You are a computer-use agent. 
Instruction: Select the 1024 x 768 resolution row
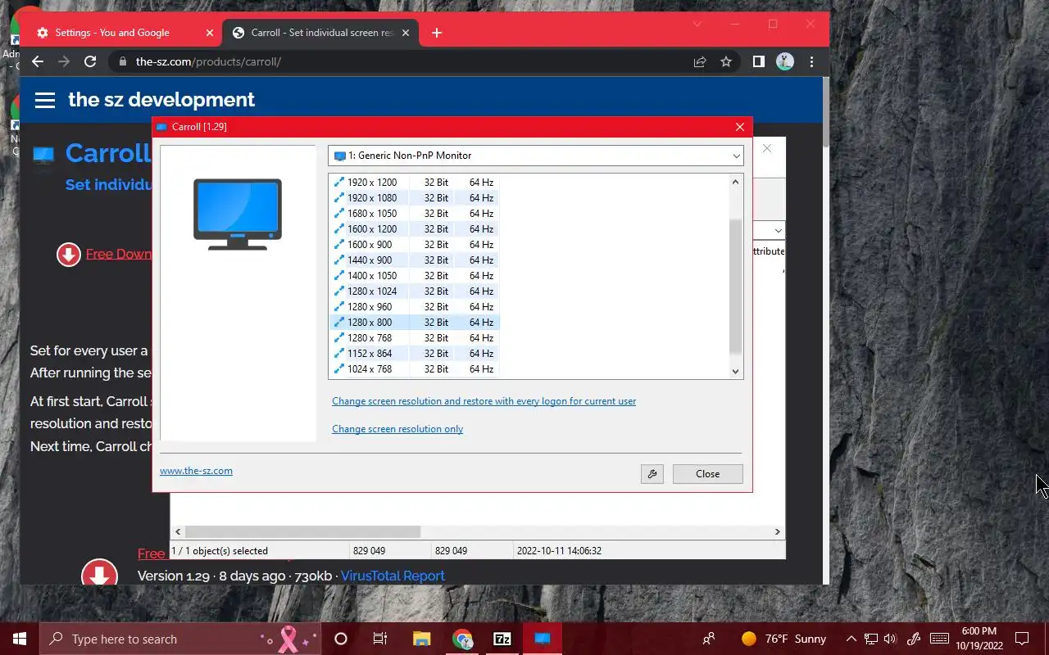pos(414,369)
